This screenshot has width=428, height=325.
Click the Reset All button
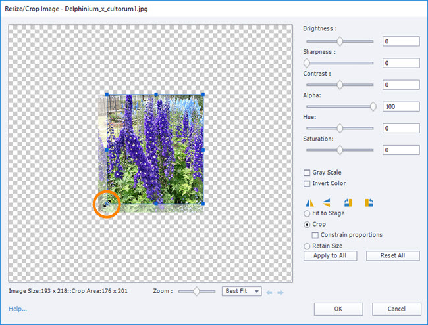click(393, 256)
